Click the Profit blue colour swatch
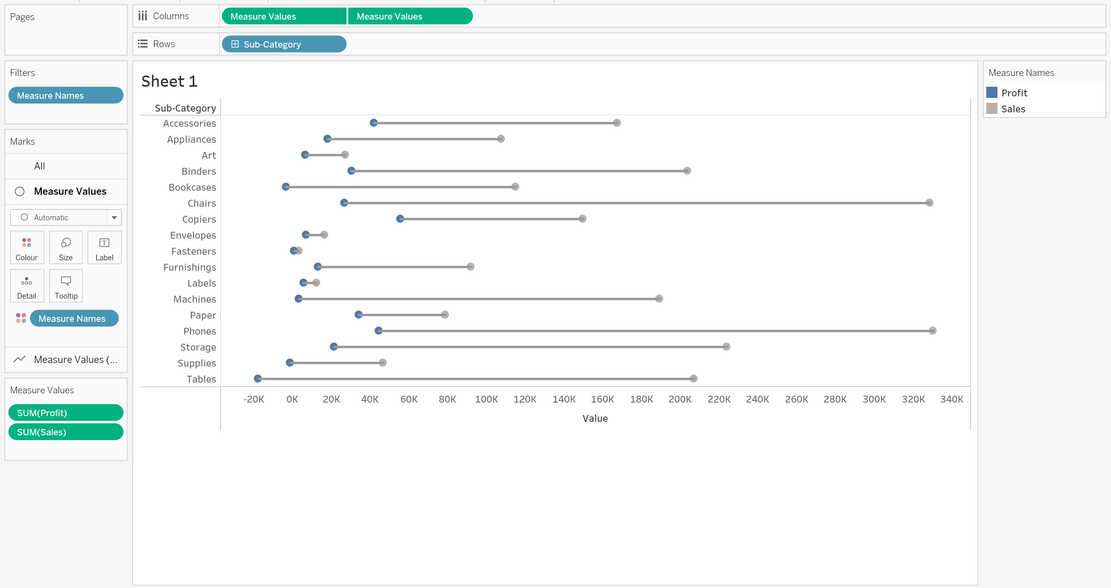This screenshot has width=1111, height=588. click(991, 93)
